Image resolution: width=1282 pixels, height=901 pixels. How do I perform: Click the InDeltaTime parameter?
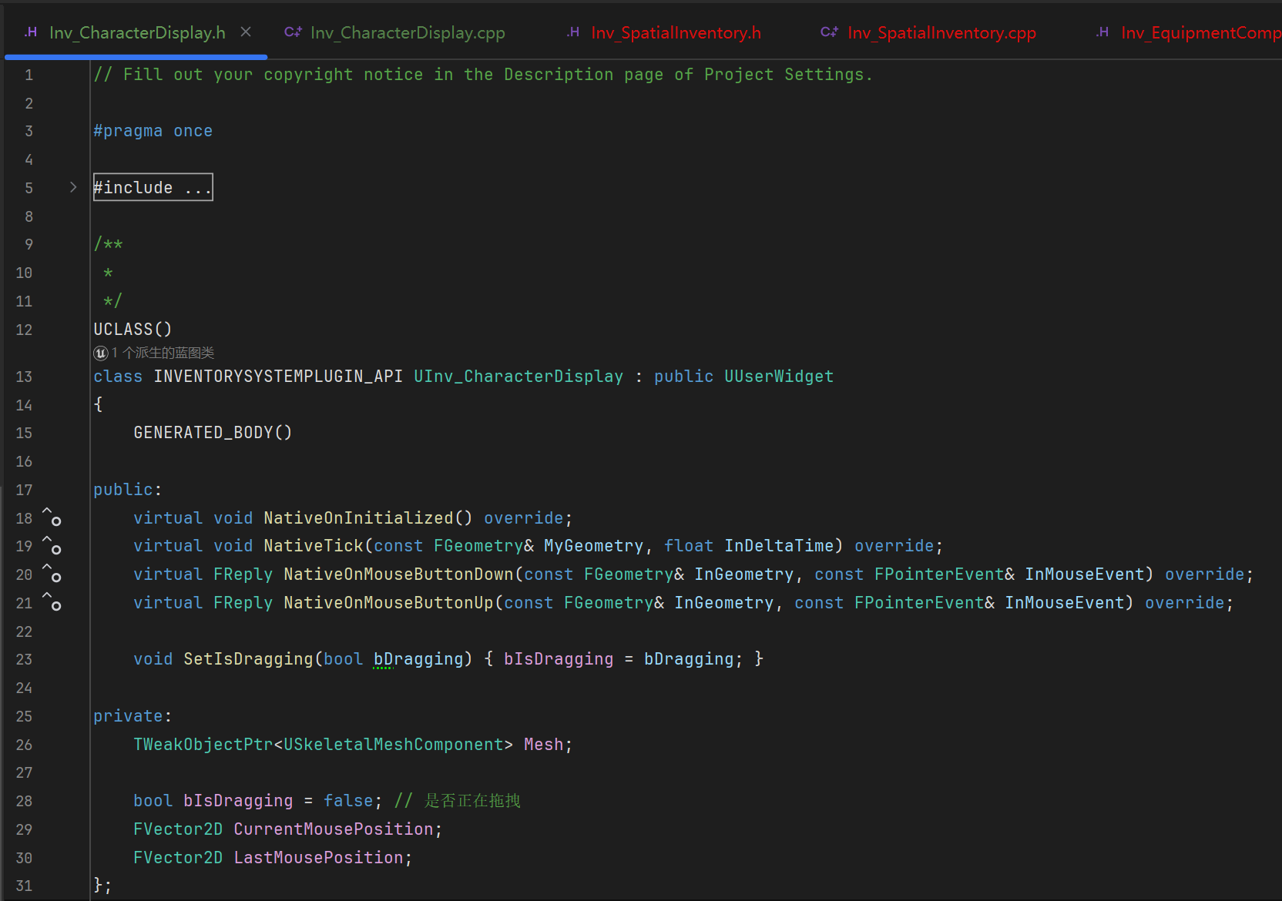point(779,546)
